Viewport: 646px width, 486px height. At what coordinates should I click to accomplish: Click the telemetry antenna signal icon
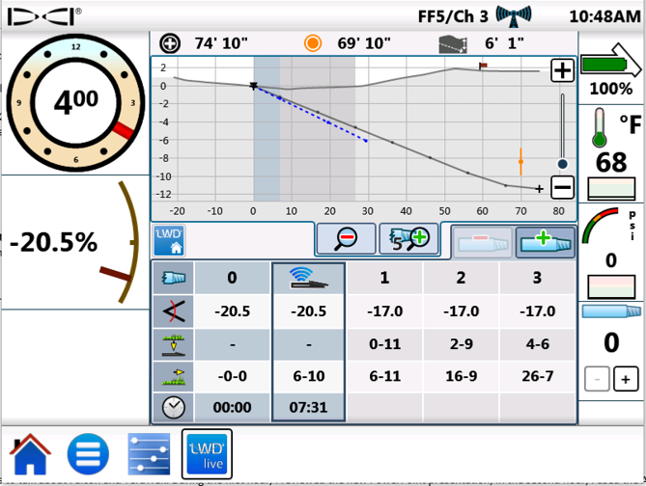coord(514,16)
